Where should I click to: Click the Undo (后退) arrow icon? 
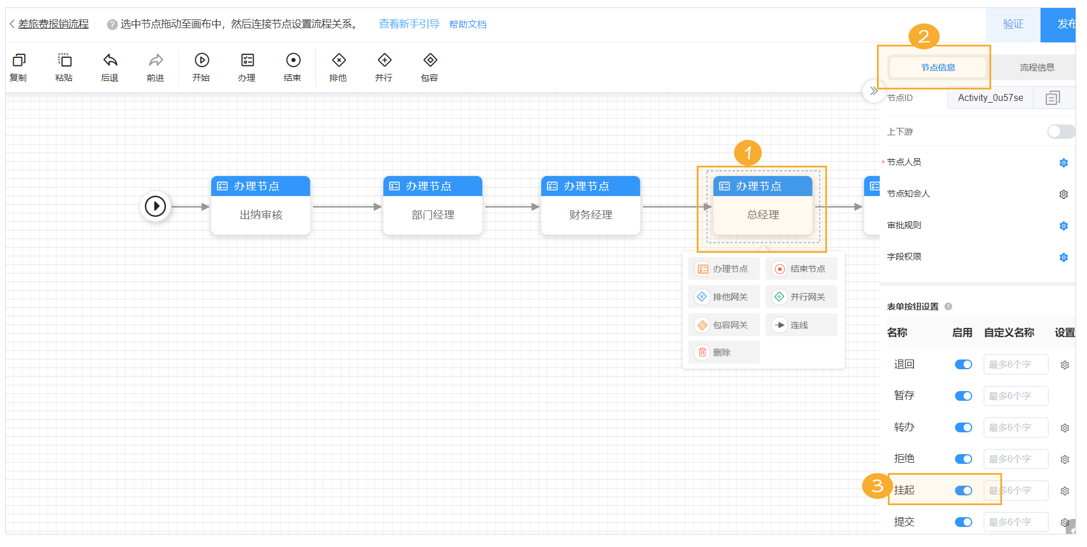110,60
